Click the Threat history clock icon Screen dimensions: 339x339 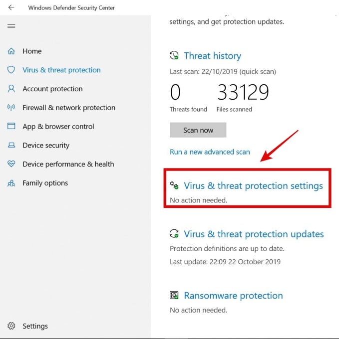pyautogui.click(x=174, y=55)
